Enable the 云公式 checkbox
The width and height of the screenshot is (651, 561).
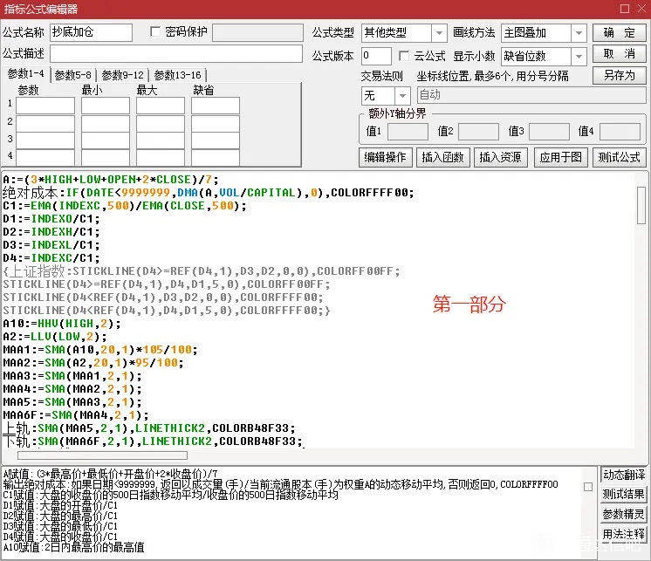(x=403, y=55)
